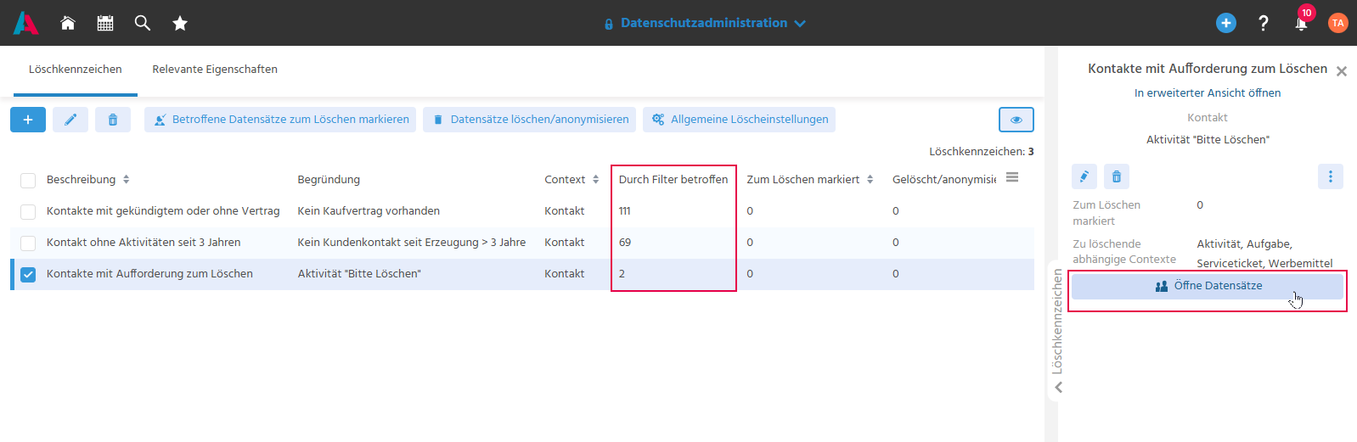Delete selected entry with trash toolbar icon
This screenshot has height=442, width=1357.
click(x=113, y=120)
